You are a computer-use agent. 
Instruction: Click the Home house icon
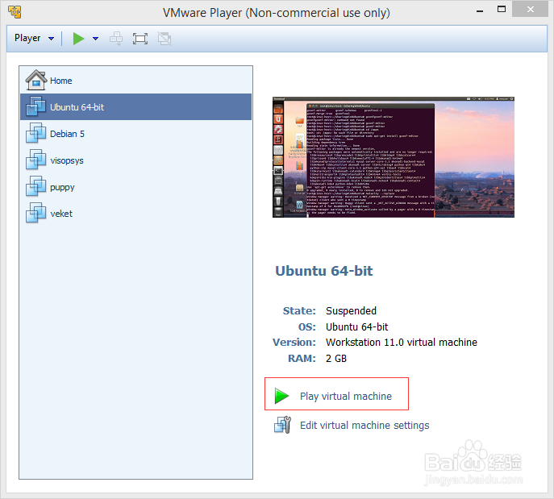click(36, 80)
